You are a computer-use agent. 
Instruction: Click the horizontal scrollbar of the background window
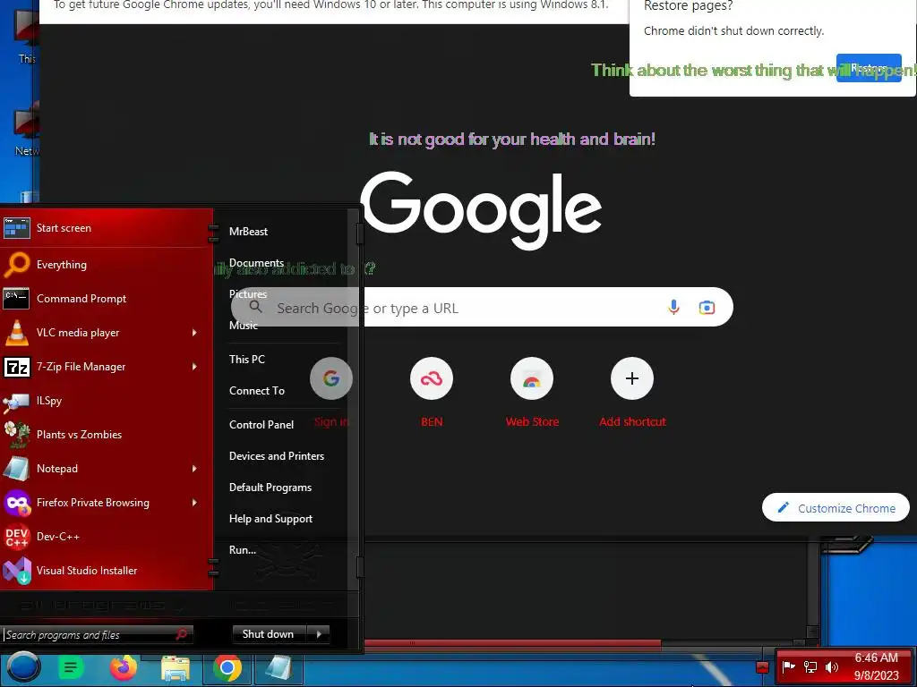pyautogui.click(x=512, y=643)
